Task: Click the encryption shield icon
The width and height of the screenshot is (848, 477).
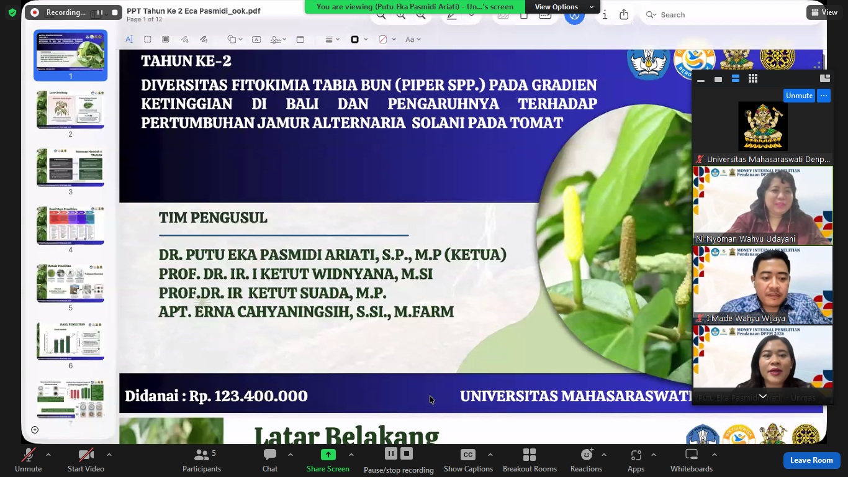Action: 12,12
